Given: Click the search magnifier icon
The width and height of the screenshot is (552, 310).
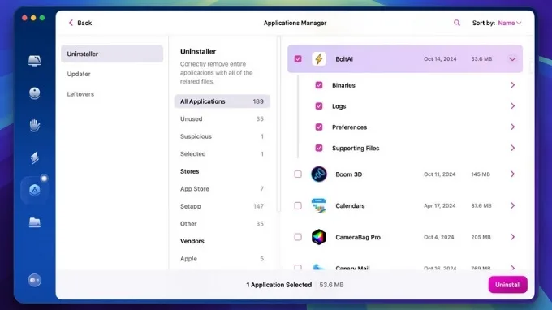Looking at the screenshot, I should [x=456, y=23].
